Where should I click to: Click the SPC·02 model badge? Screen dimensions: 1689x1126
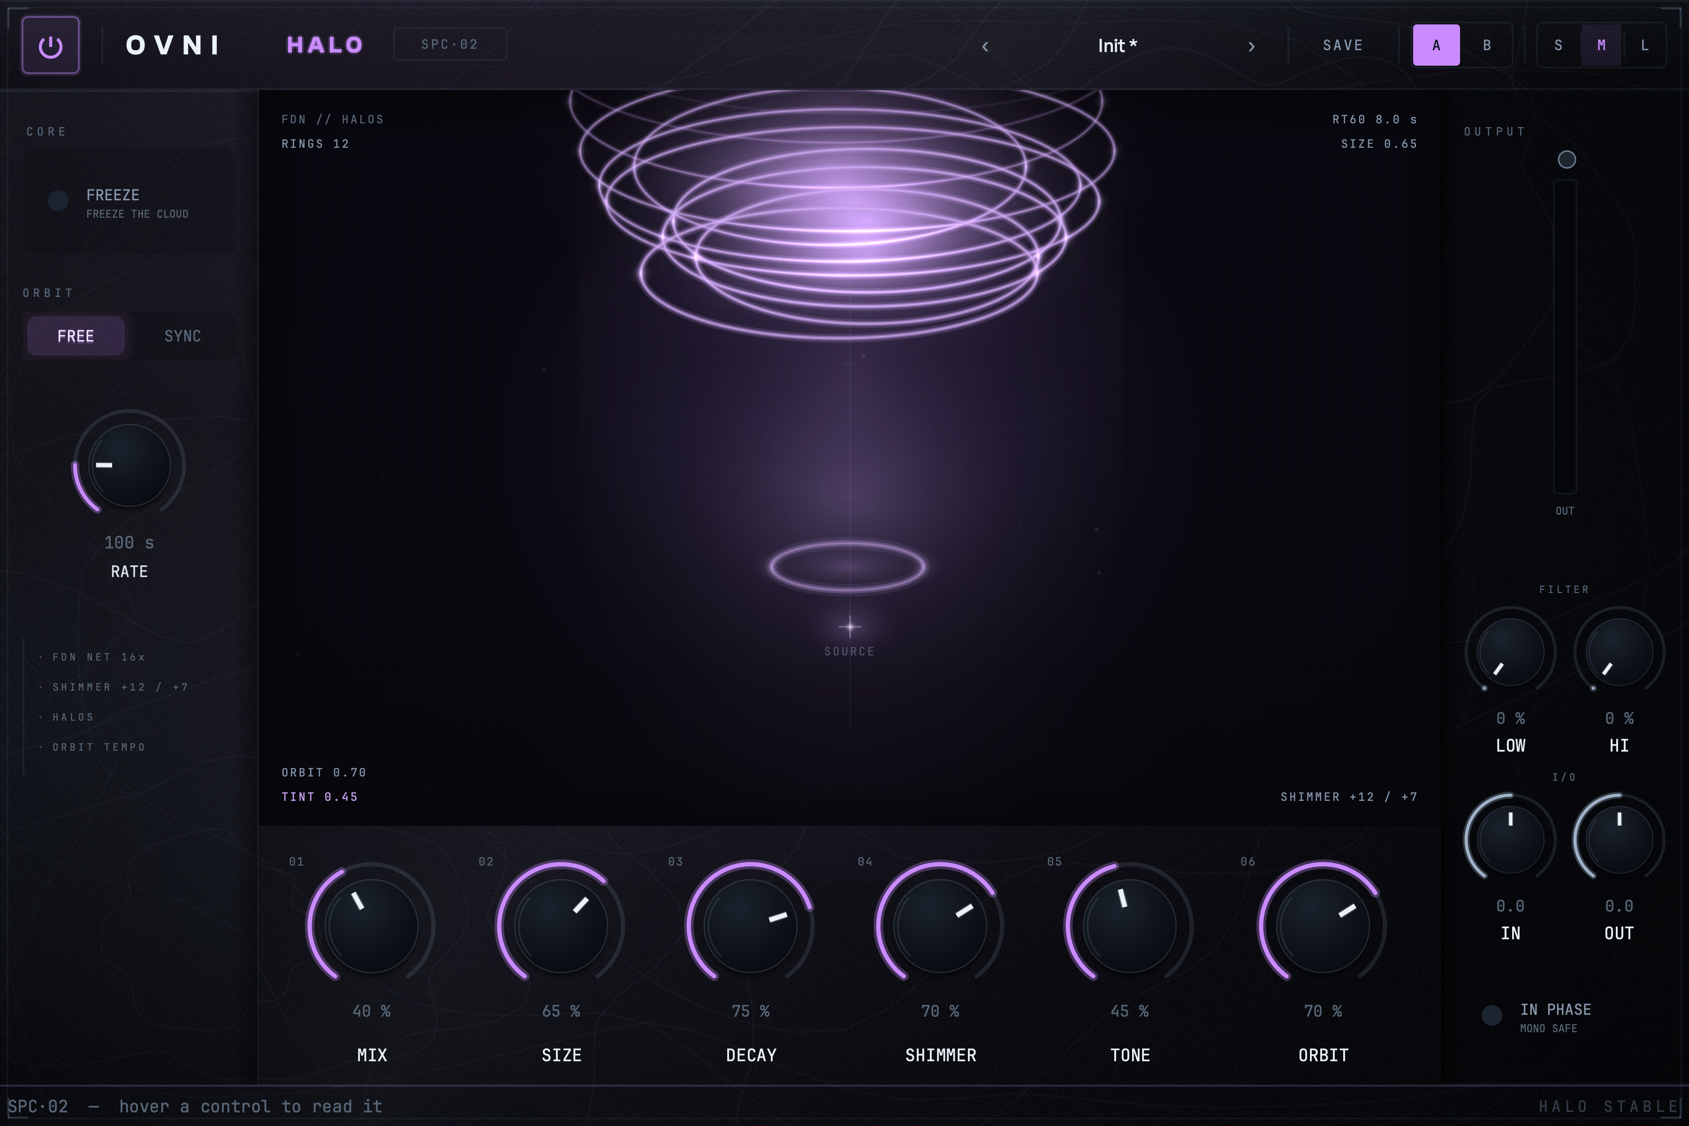[x=449, y=45]
